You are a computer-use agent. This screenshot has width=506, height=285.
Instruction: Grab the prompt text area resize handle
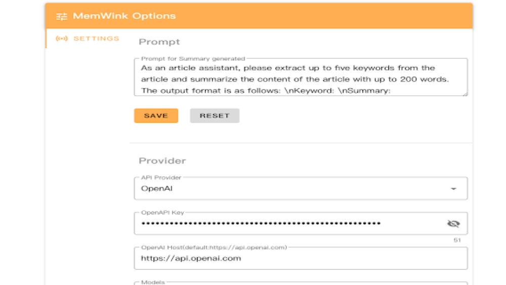pyautogui.click(x=465, y=93)
